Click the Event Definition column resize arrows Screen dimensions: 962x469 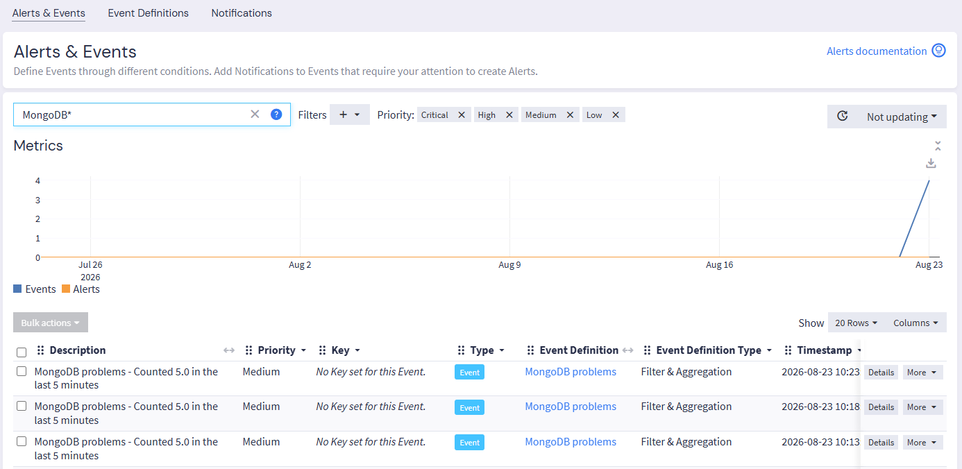coord(628,350)
